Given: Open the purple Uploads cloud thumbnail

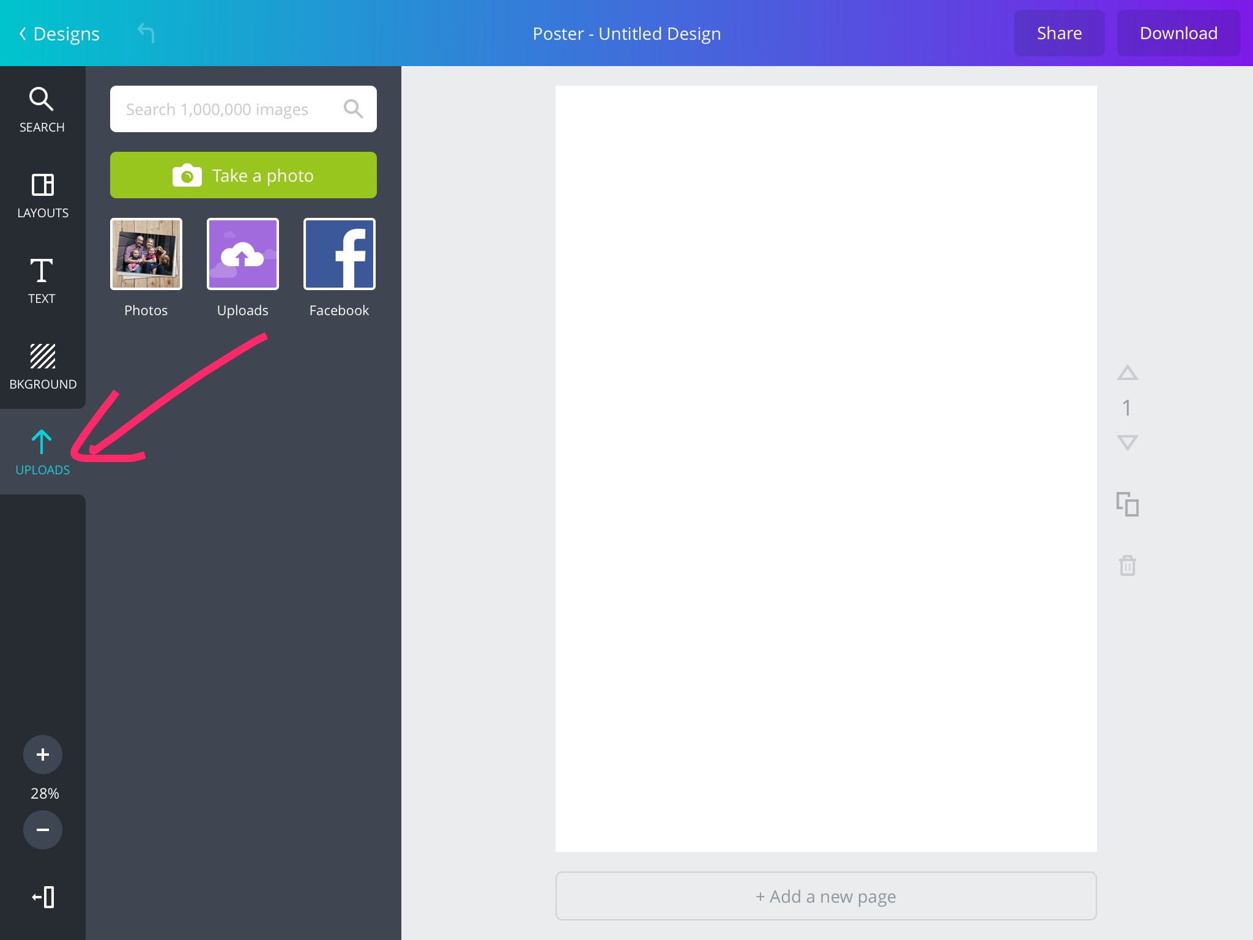Looking at the screenshot, I should [242, 254].
